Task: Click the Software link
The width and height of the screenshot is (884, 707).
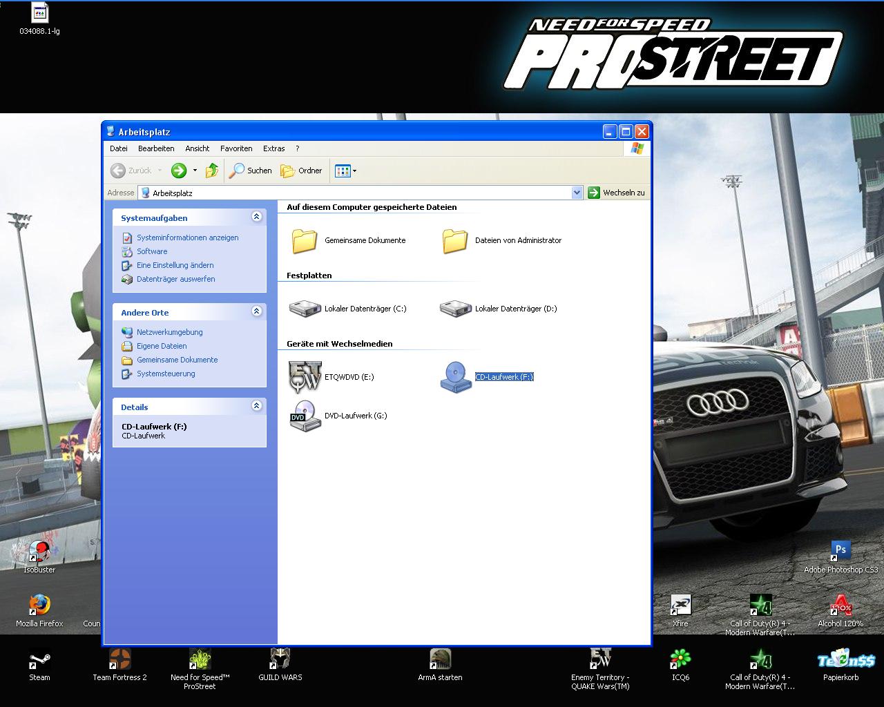Action: (x=152, y=251)
